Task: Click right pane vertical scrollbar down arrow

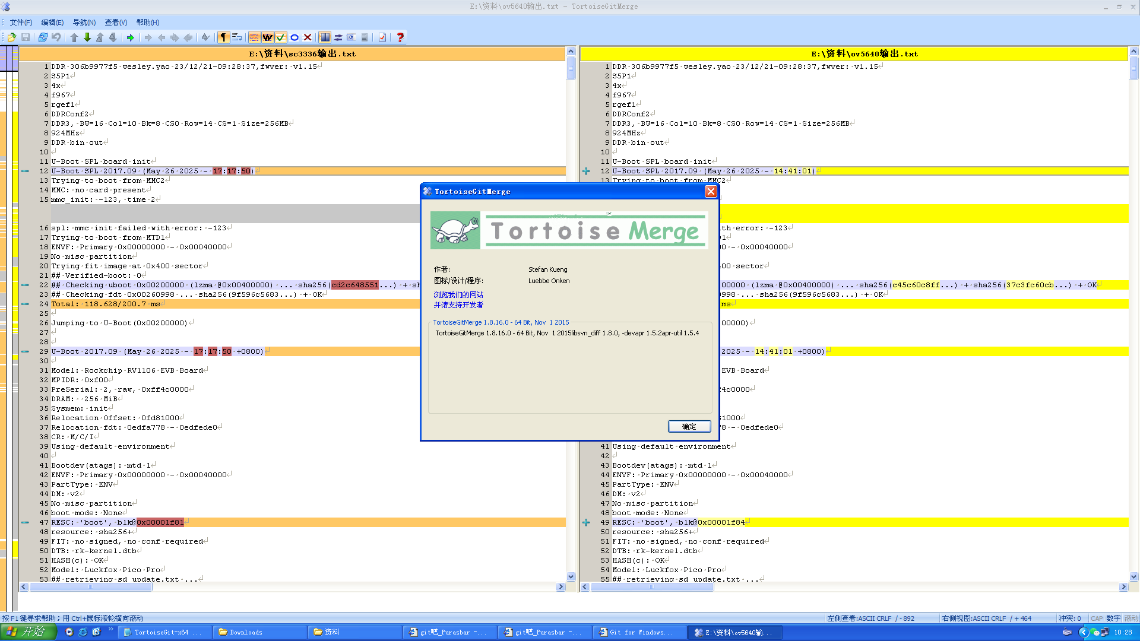Action: 1133,576
